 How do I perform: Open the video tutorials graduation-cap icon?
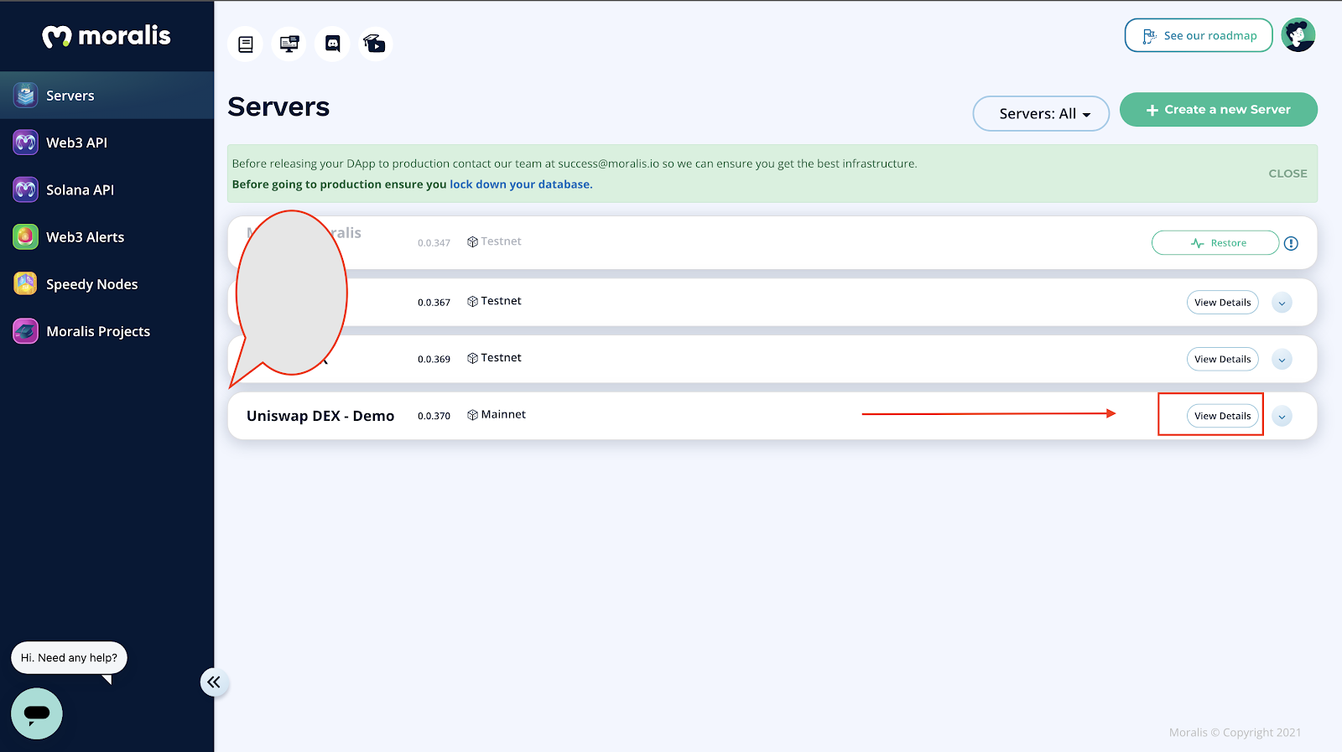[375, 44]
